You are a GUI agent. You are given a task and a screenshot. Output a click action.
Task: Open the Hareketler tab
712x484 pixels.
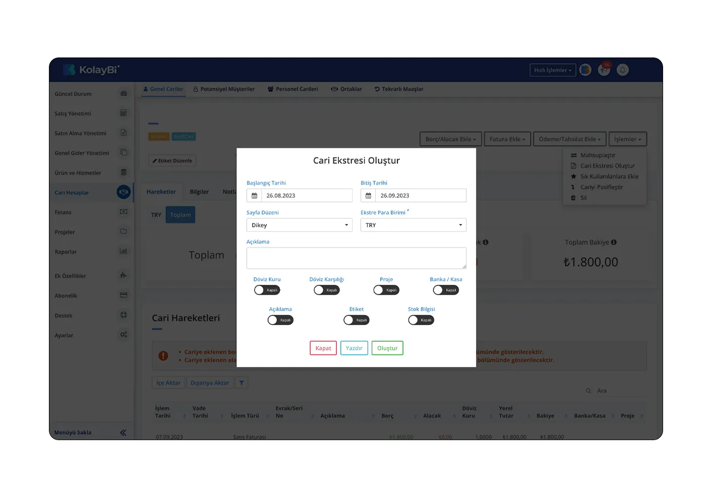point(161,192)
